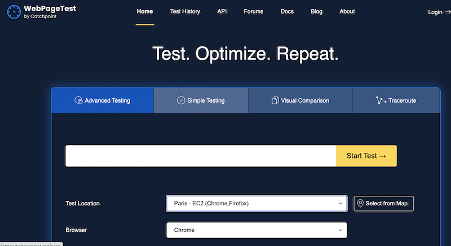Image resolution: width=451 pixels, height=246 pixels.
Task: Click the map pin icon
Action: click(360, 204)
